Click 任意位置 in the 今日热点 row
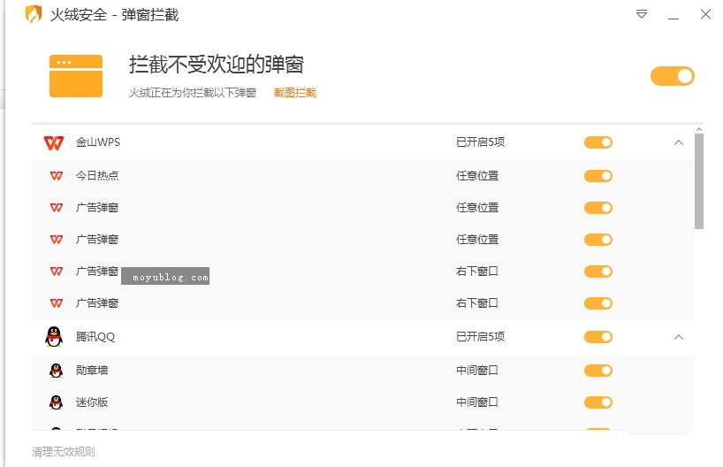723x467 pixels. coord(477,176)
